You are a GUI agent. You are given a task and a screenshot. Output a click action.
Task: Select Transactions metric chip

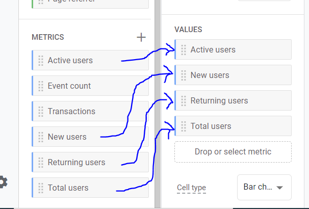(90, 111)
